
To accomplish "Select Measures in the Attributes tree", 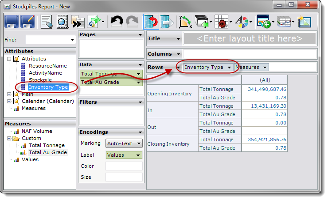I will click(34, 108).
